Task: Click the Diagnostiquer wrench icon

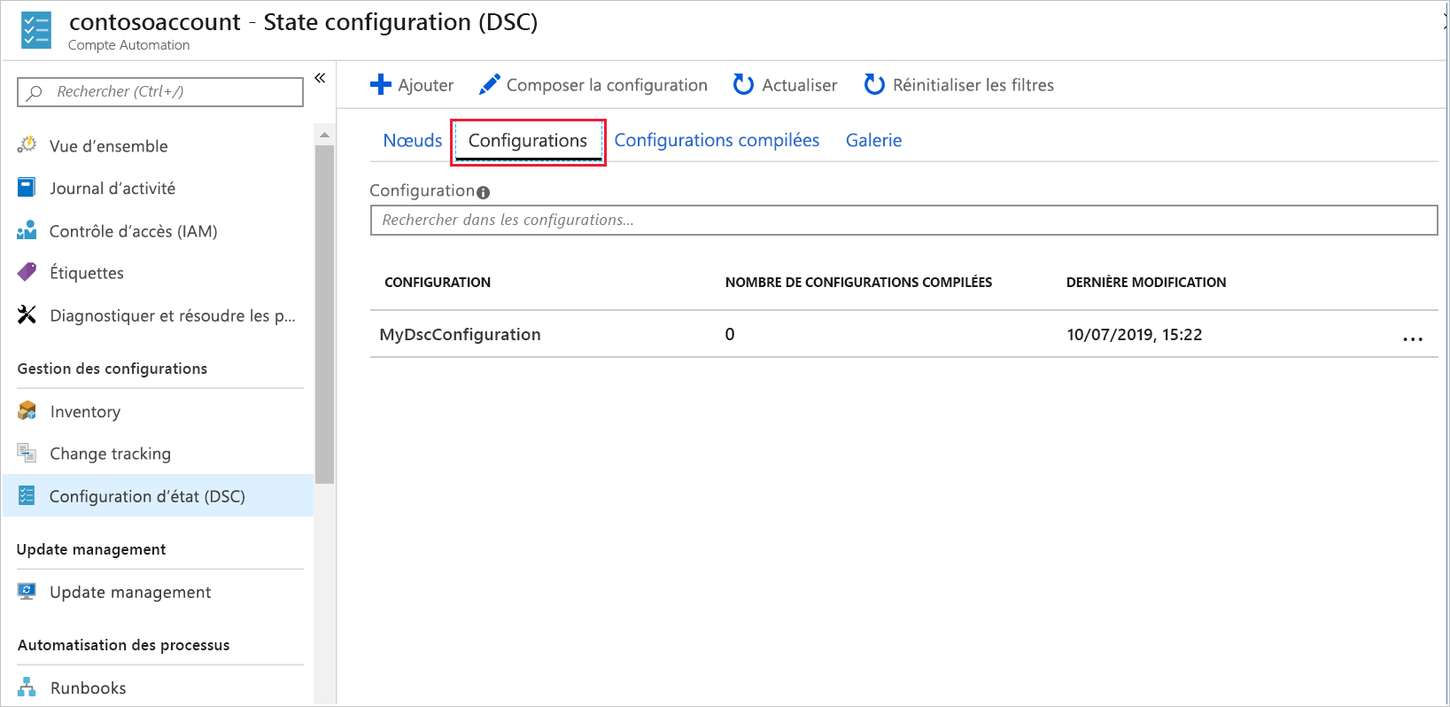Action: coord(27,315)
